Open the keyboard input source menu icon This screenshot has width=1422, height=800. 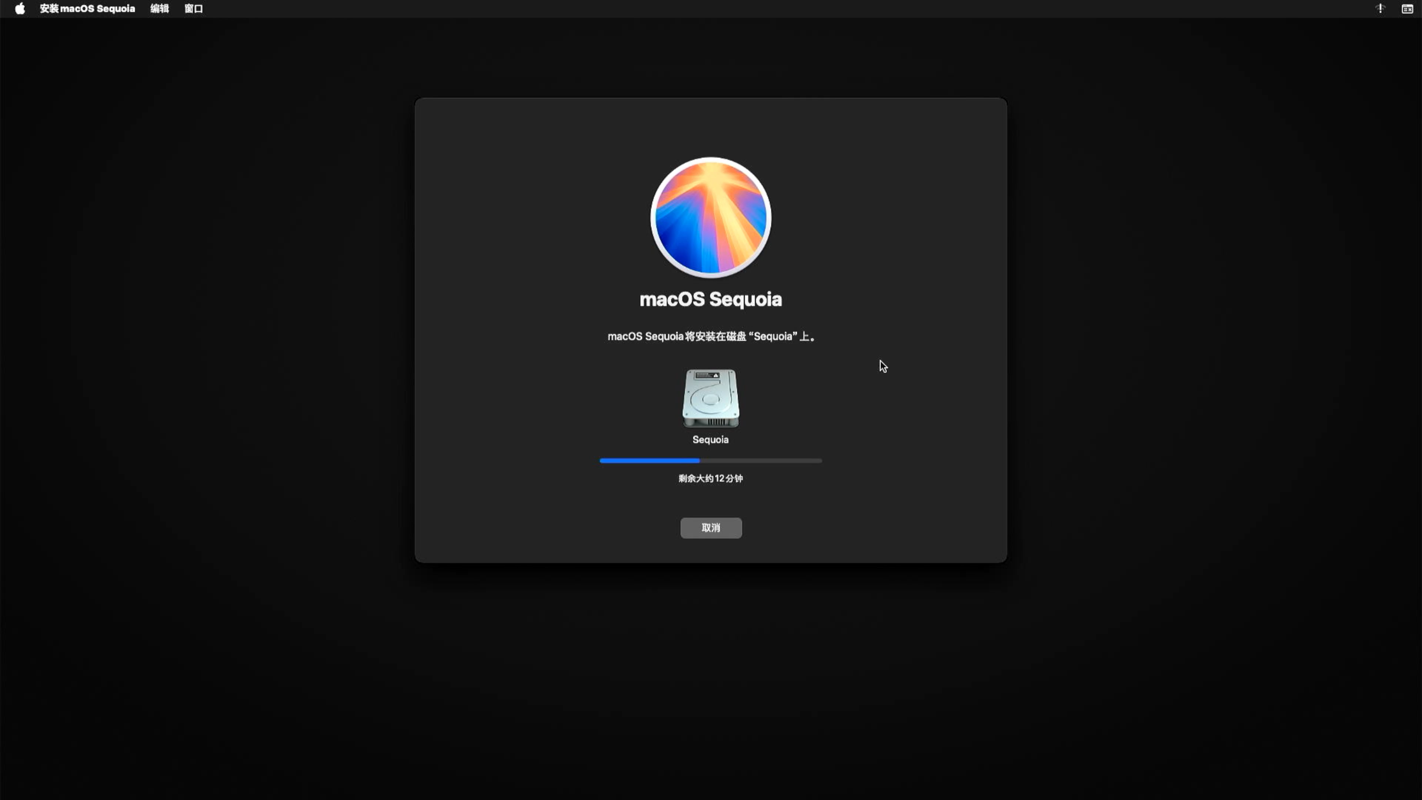[x=1407, y=8]
